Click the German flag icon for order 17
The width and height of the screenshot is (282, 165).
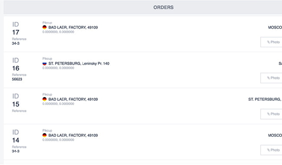tap(44, 27)
